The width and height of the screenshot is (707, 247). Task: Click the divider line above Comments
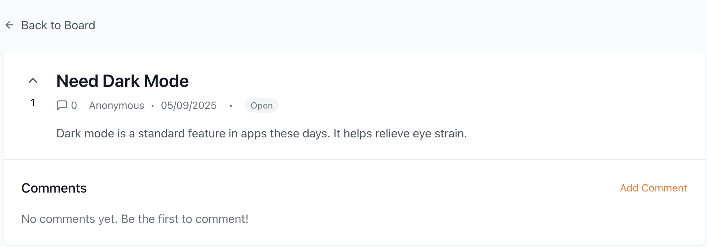(353, 160)
